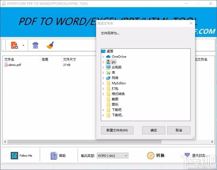
Task: Expand the 库 tree node
Action: (x=103, y=73)
